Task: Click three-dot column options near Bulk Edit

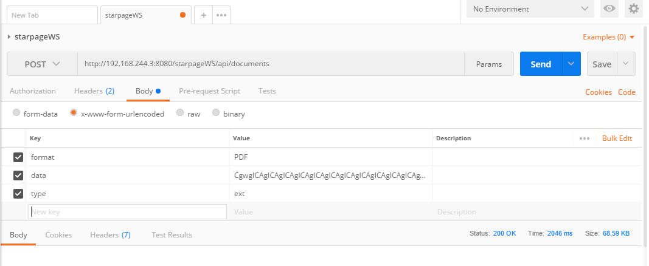Action: click(x=585, y=138)
